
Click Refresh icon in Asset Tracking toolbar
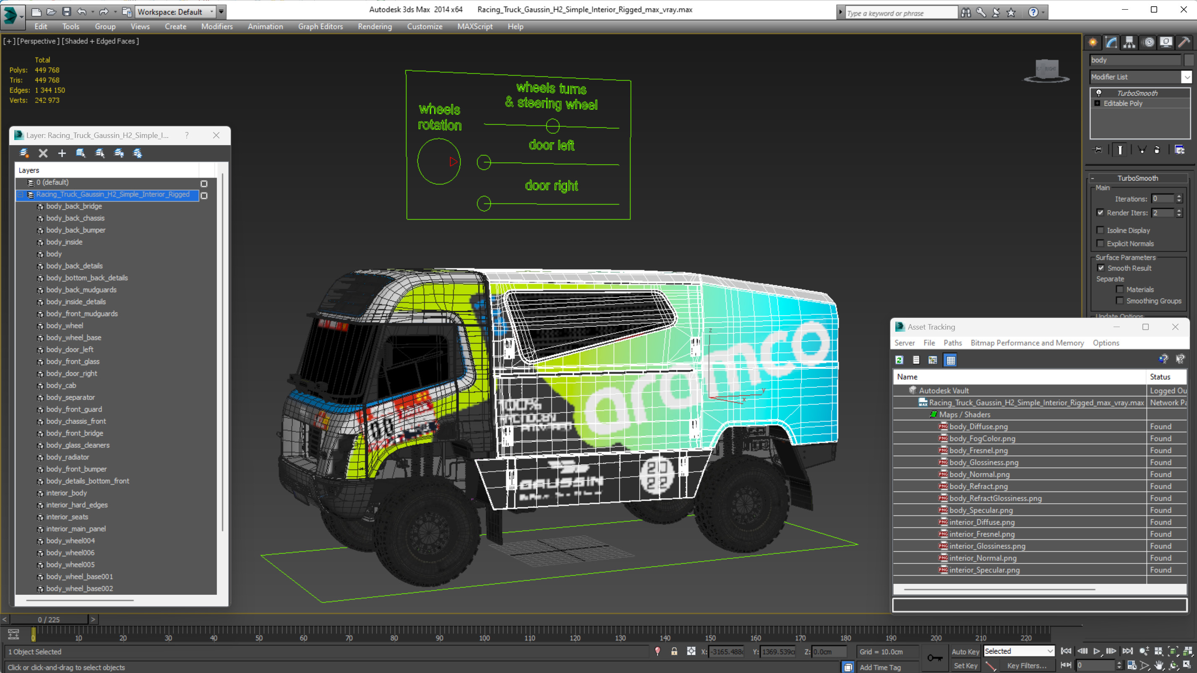[900, 360]
